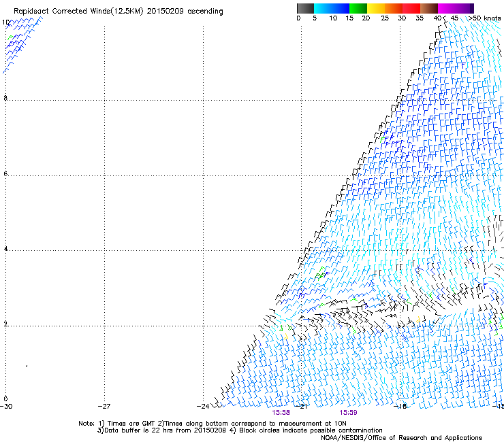Click the 'Data buffer is 22 hrs' note line

(x=240, y=430)
